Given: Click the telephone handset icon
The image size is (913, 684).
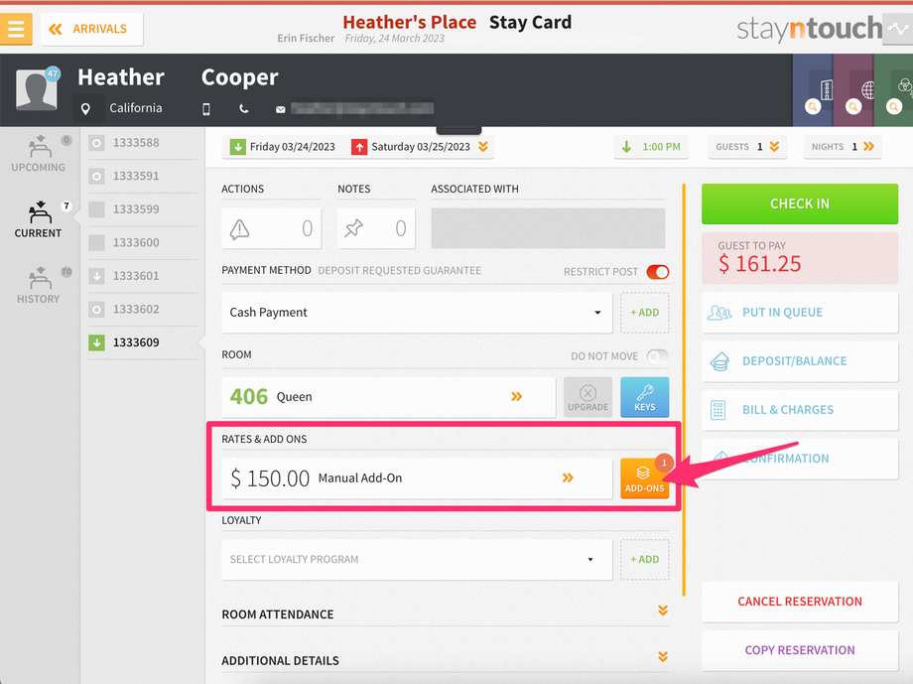Looking at the screenshot, I should (x=244, y=109).
